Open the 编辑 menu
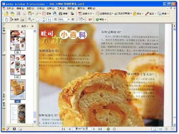 click(x=20, y=8)
